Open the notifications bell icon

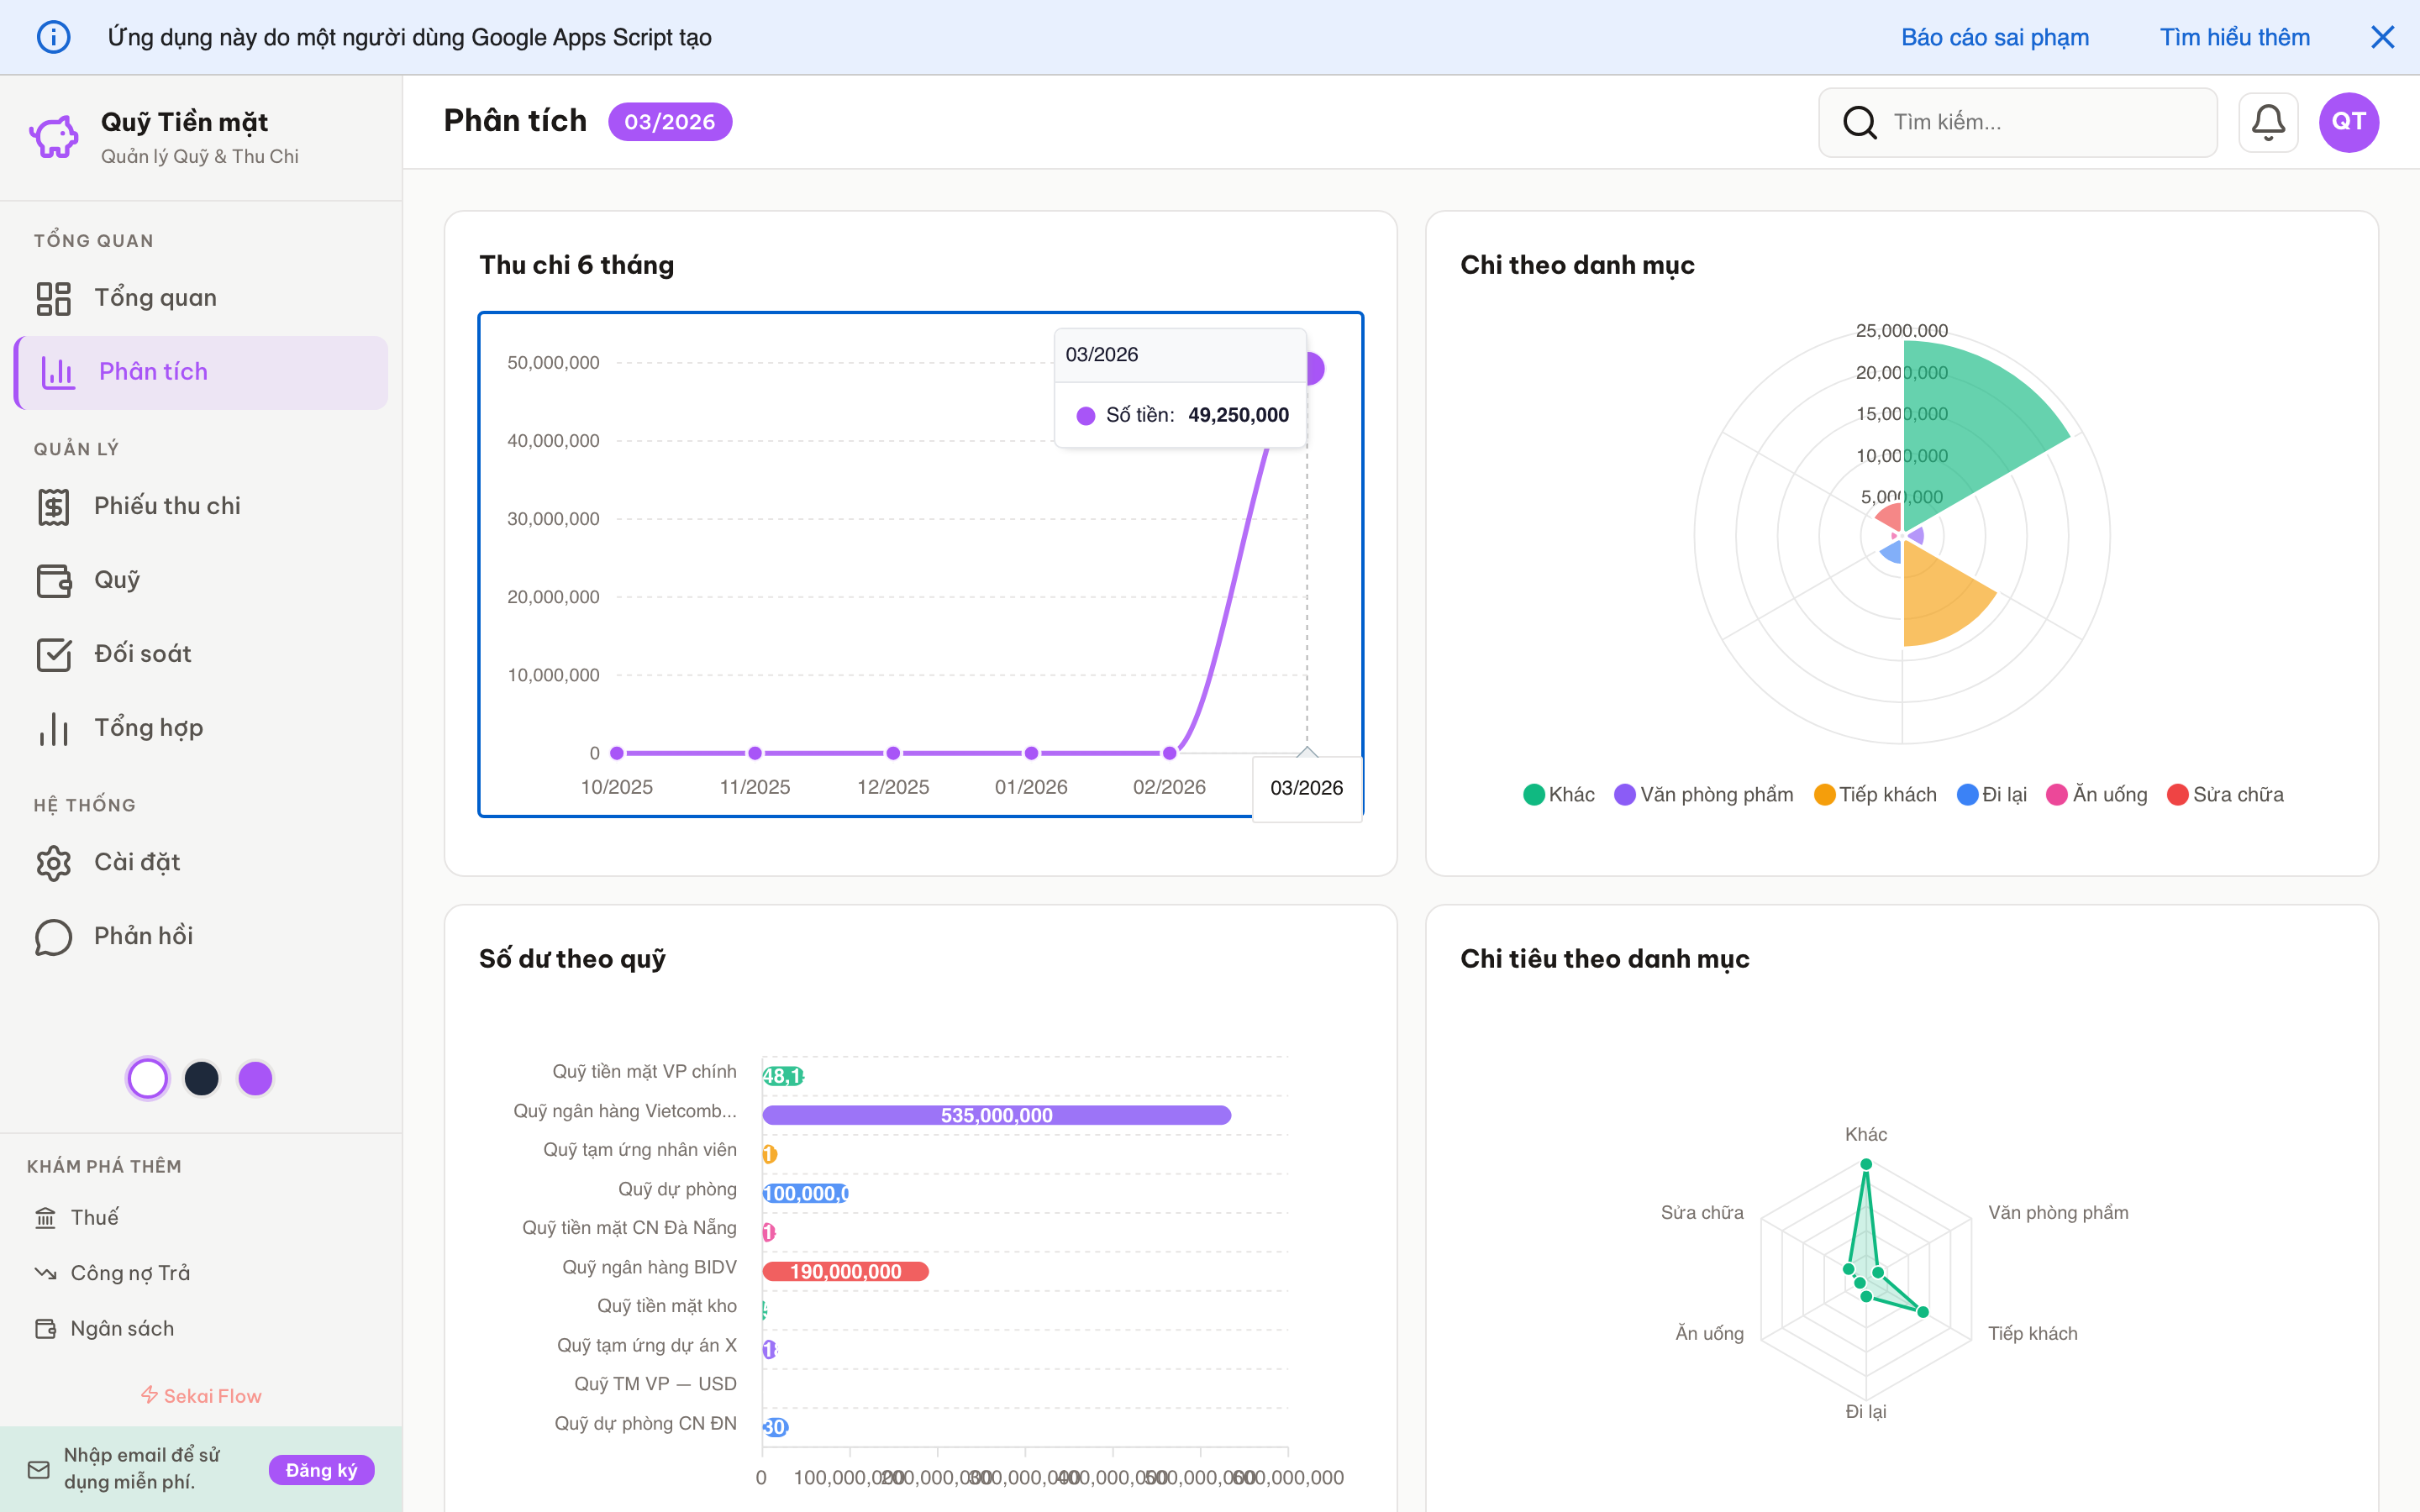coord(2267,122)
